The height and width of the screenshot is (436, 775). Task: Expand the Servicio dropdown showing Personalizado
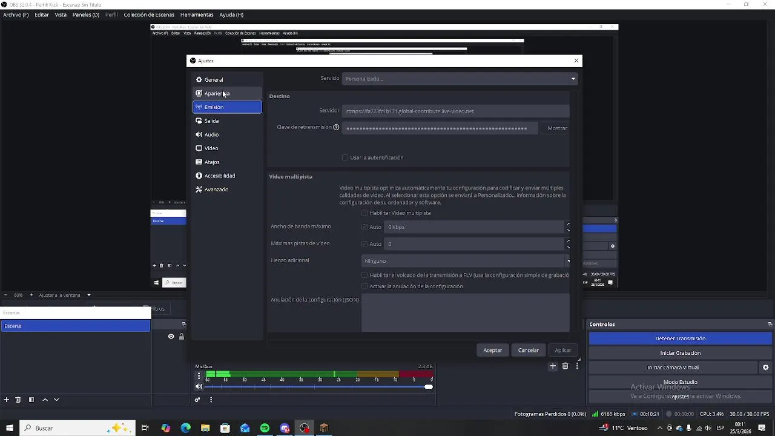[x=460, y=79]
